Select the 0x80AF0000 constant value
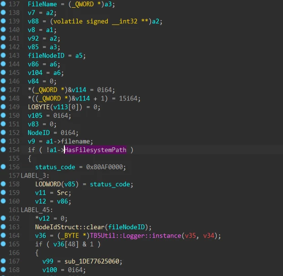283x276 pixels. (106, 167)
